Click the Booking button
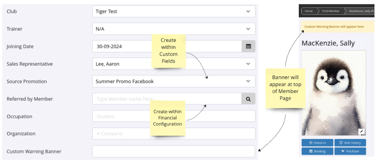The width and height of the screenshot is (378, 163). (x=317, y=151)
